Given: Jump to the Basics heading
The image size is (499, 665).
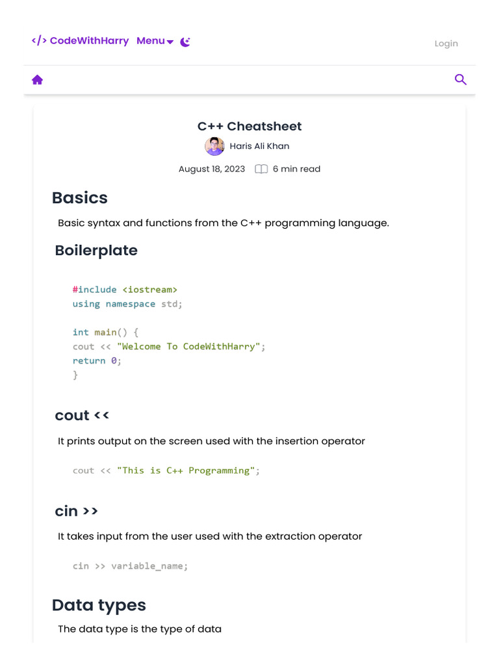Looking at the screenshot, I should [80, 197].
